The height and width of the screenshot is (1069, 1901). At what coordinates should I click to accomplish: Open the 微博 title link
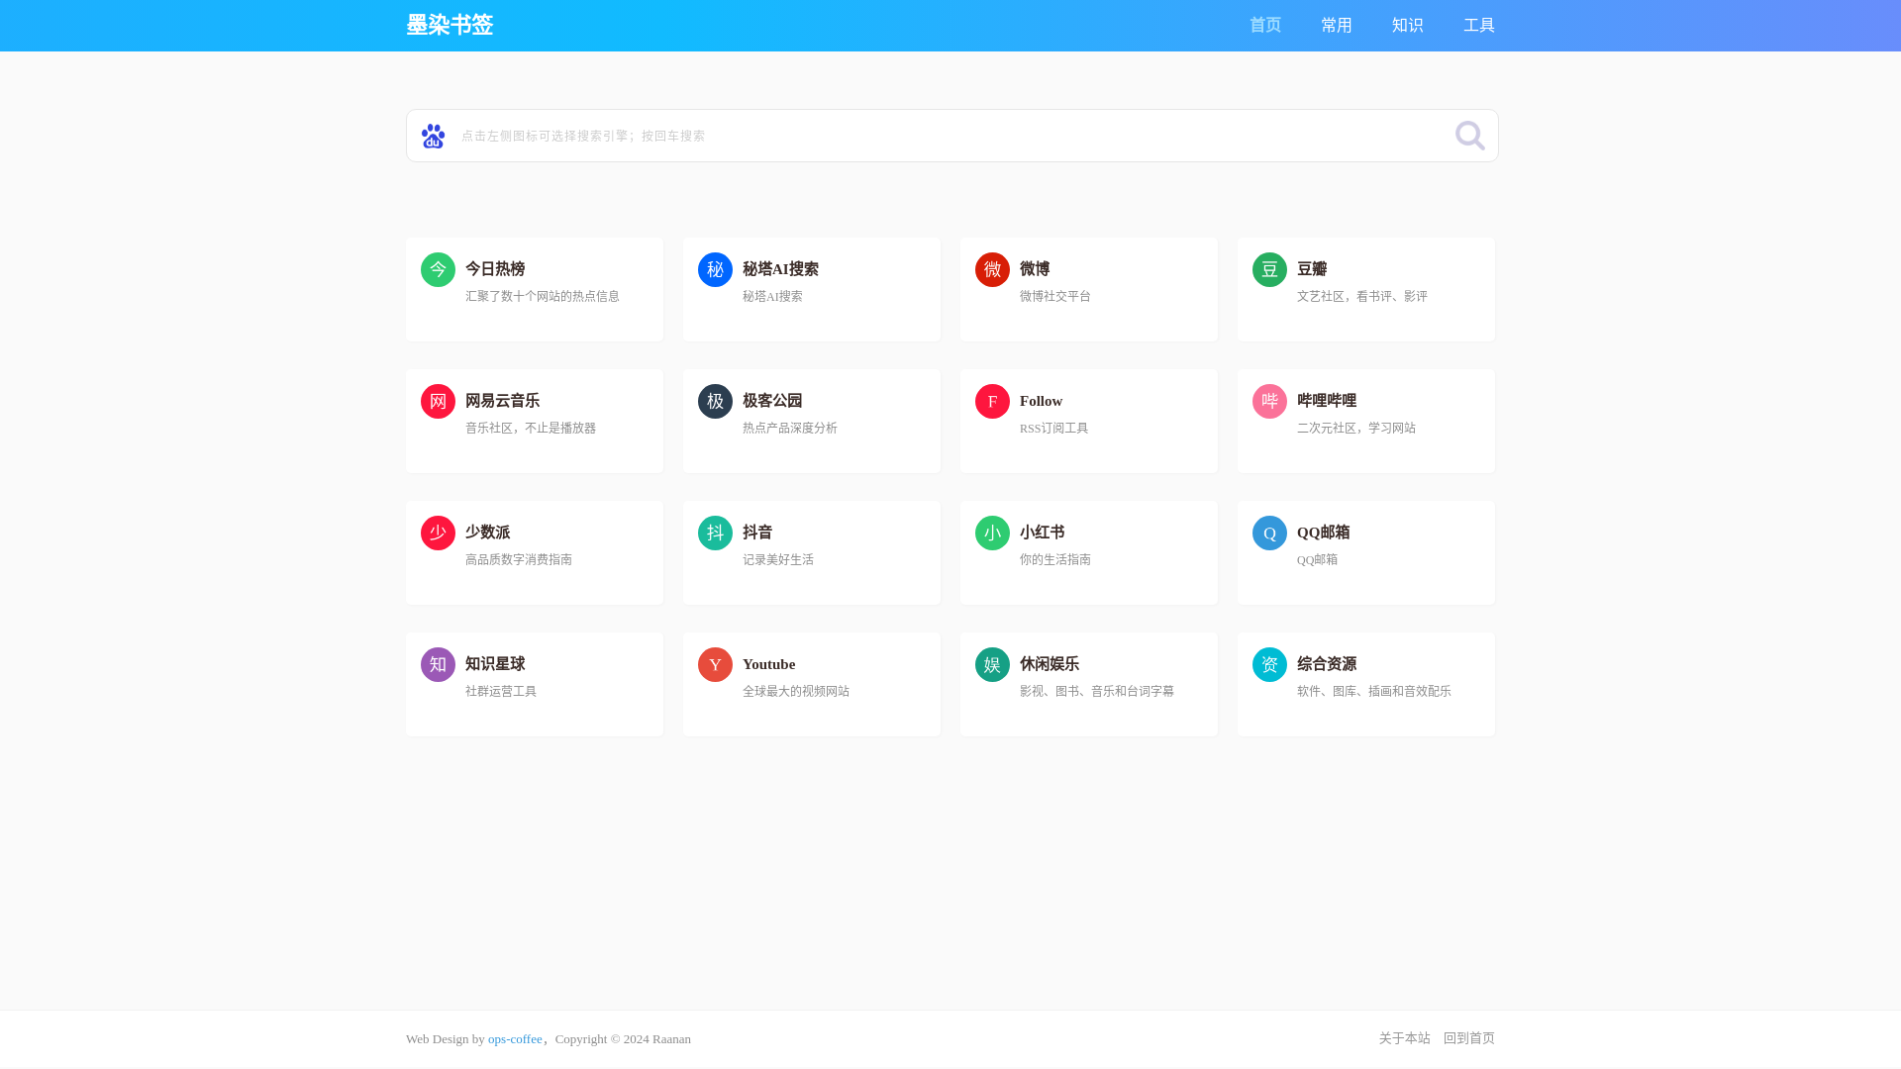coord(1035,269)
